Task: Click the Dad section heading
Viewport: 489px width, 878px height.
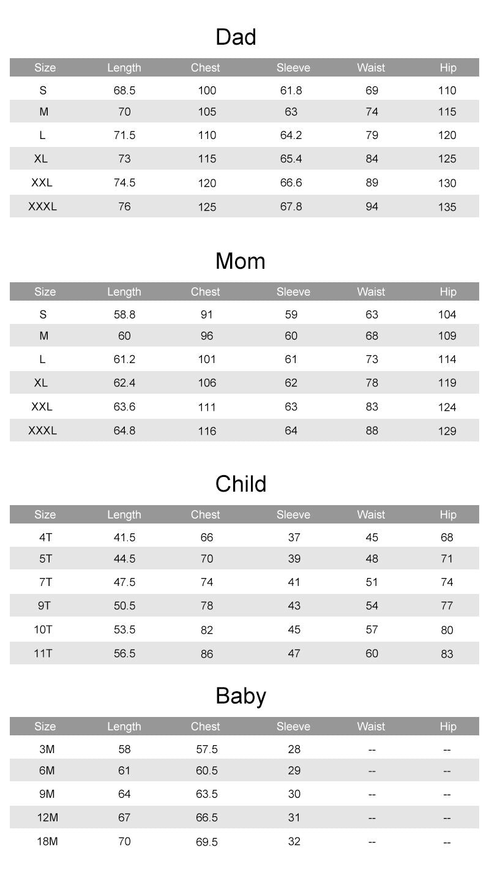Action: pyautogui.click(x=236, y=37)
